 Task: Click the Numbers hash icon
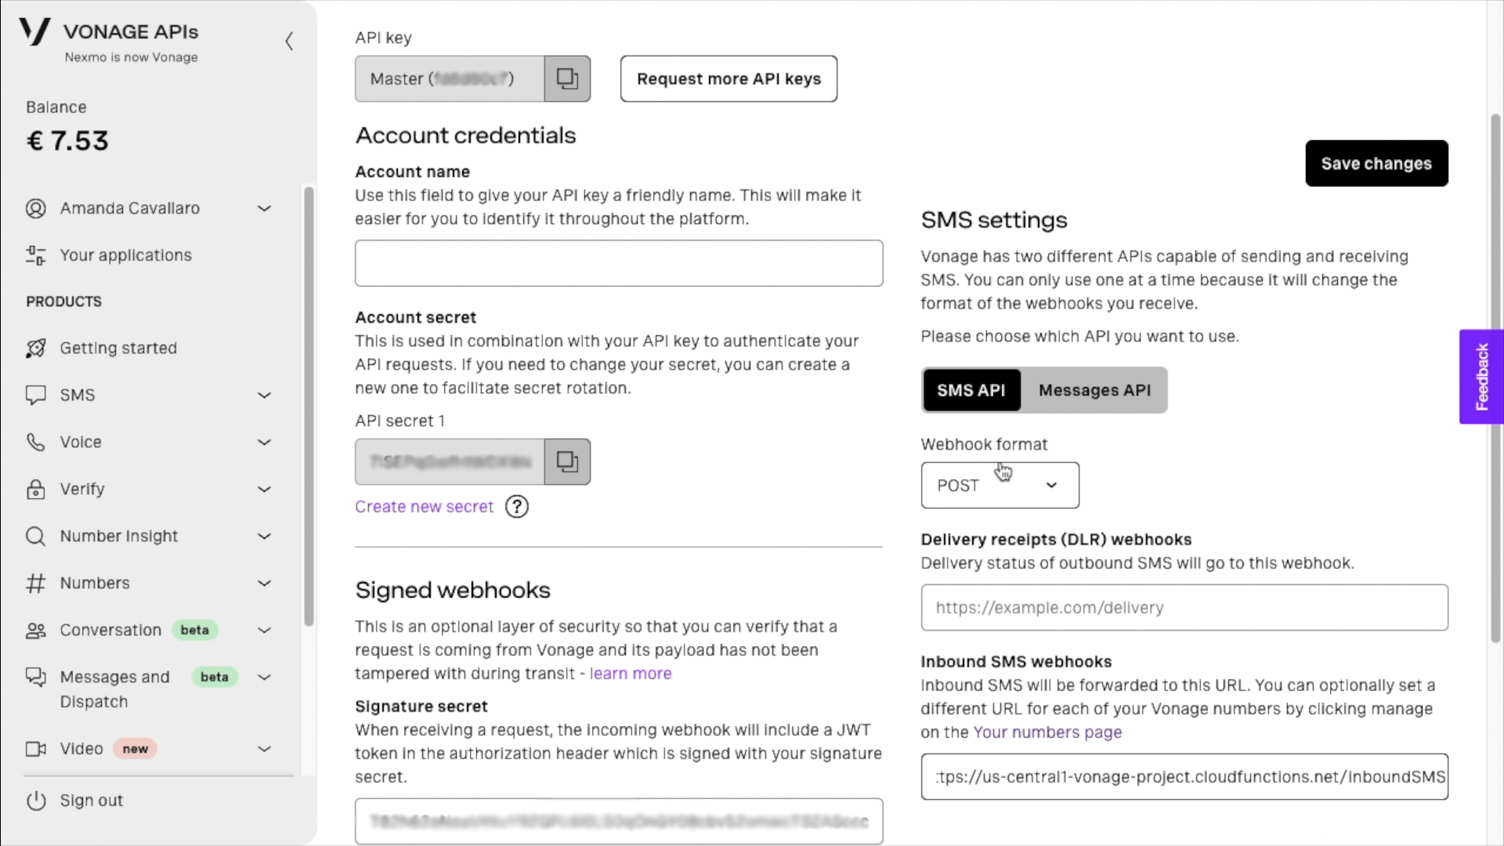pos(36,583)
